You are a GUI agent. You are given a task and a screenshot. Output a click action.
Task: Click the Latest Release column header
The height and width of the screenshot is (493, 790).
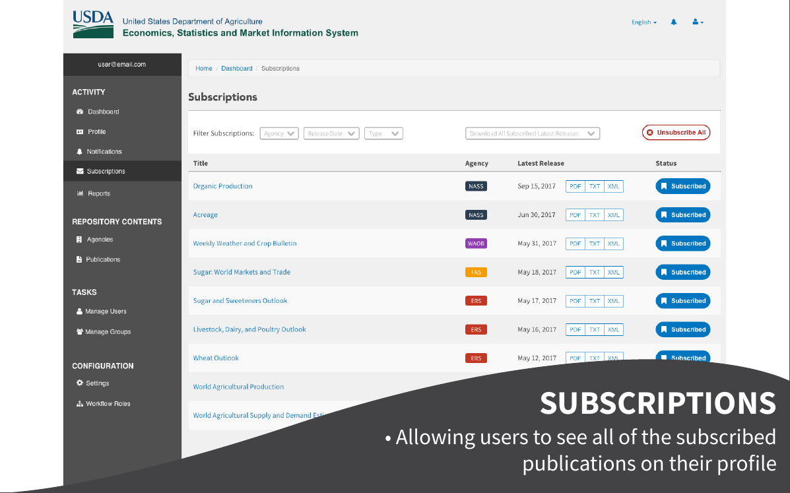pyautogui.click(x=541, y=163)
